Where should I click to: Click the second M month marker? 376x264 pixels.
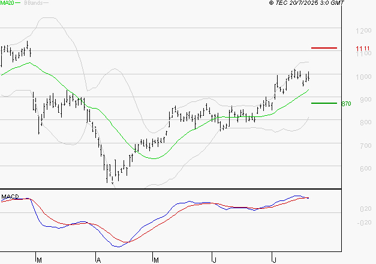point(156,260)
